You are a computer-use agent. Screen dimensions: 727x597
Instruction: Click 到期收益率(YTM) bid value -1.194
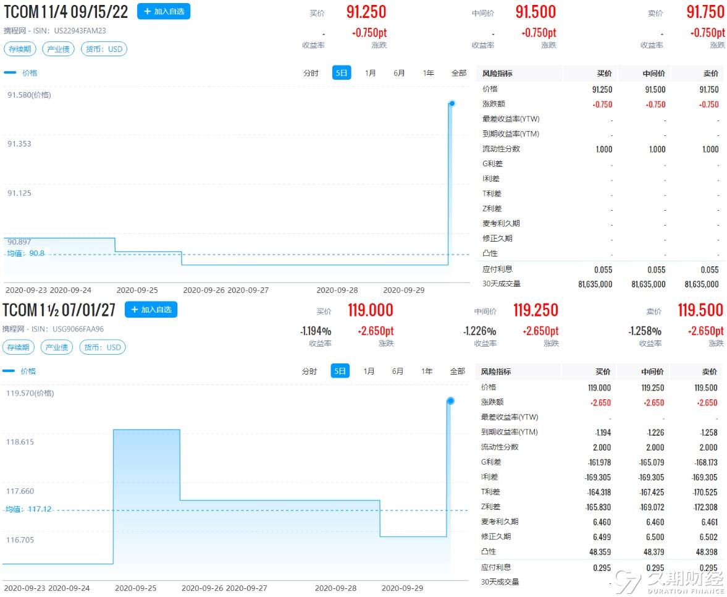click(603, 433)
